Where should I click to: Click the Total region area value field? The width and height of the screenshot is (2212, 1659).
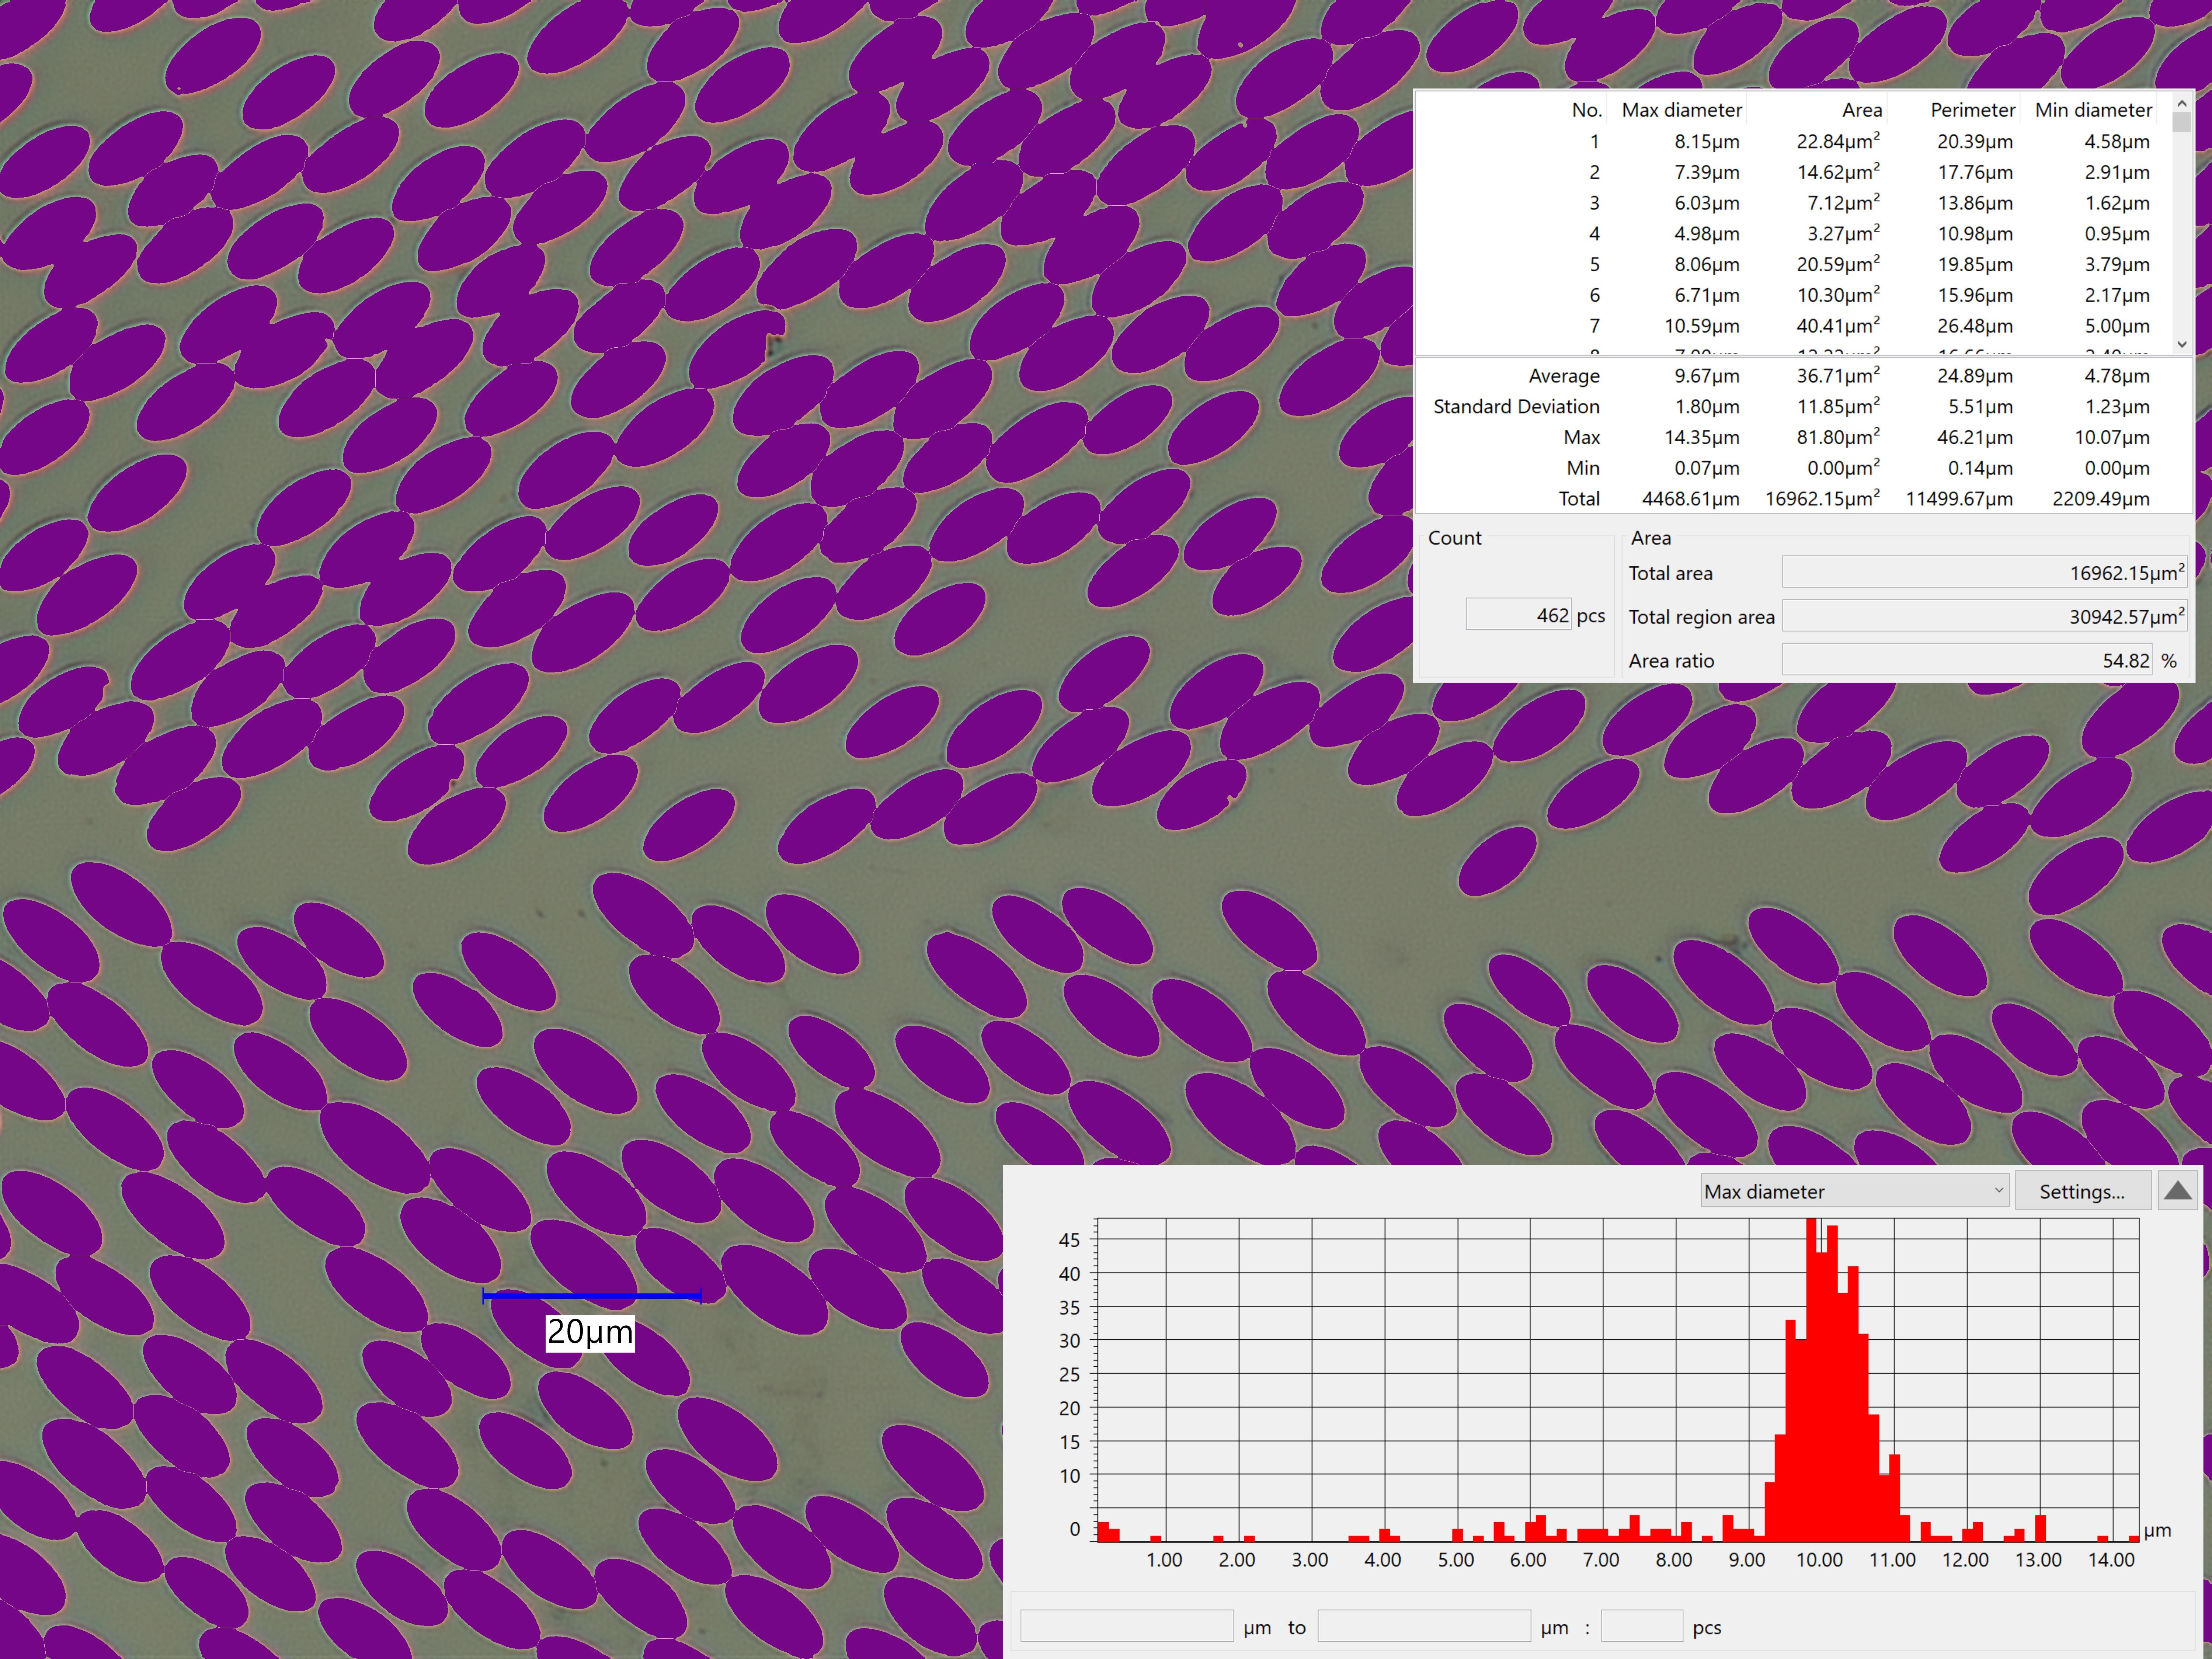[1984, 616]
